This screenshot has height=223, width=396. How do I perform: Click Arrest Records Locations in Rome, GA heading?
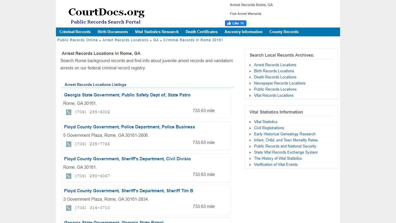pos(101,53)
